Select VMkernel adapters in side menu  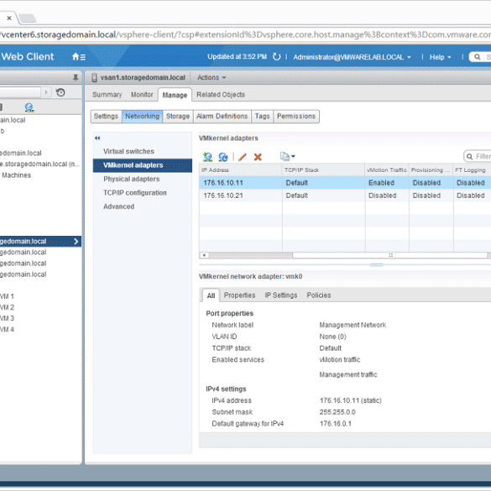coord(143,165)
